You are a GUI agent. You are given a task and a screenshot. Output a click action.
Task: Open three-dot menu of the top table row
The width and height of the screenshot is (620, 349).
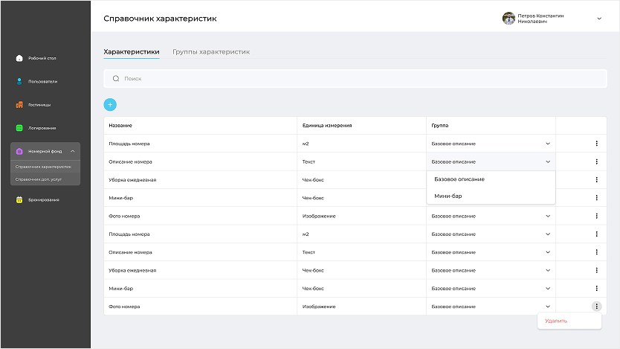click(596, 144)
